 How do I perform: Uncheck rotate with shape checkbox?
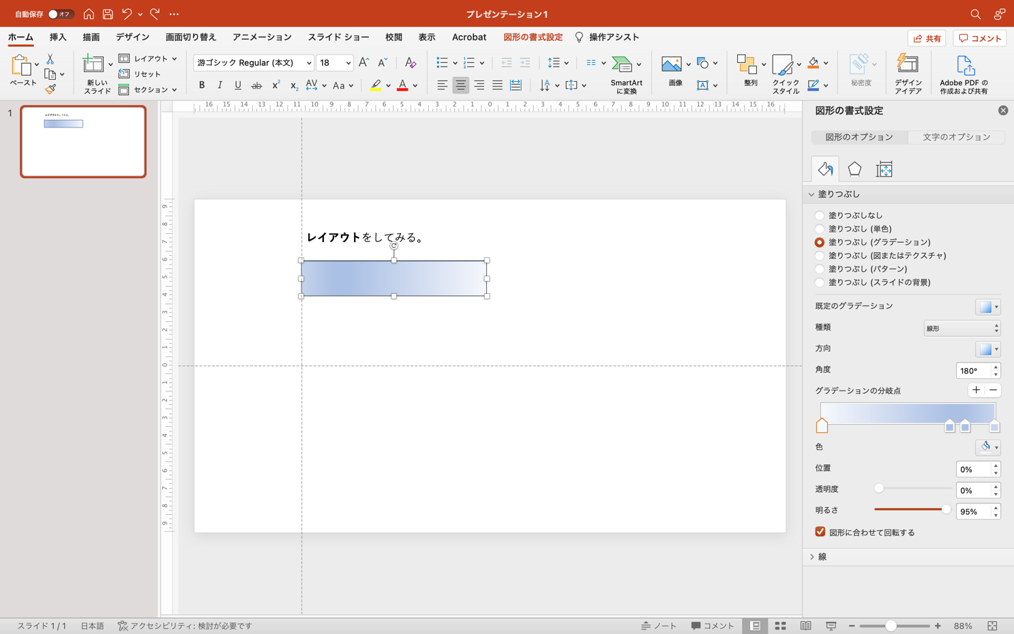[x=820, y=532]
